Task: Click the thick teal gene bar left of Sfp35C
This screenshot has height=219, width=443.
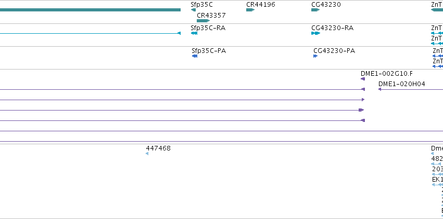Action: pos(90,10)
